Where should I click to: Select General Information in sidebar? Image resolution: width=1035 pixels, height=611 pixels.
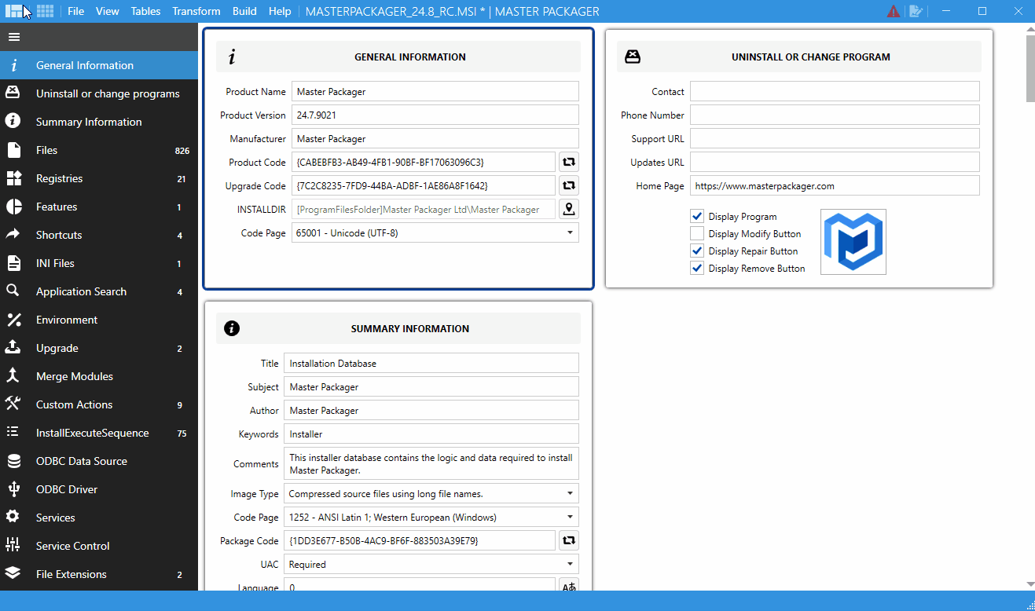(x=99, y=65)
